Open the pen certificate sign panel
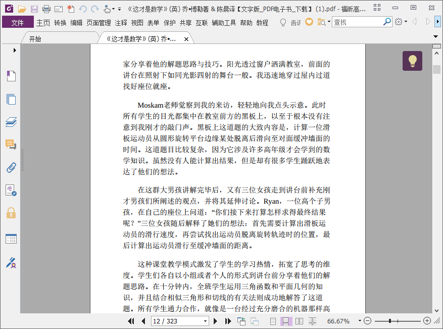Screen dimensions: 443x329 (11, 263)
